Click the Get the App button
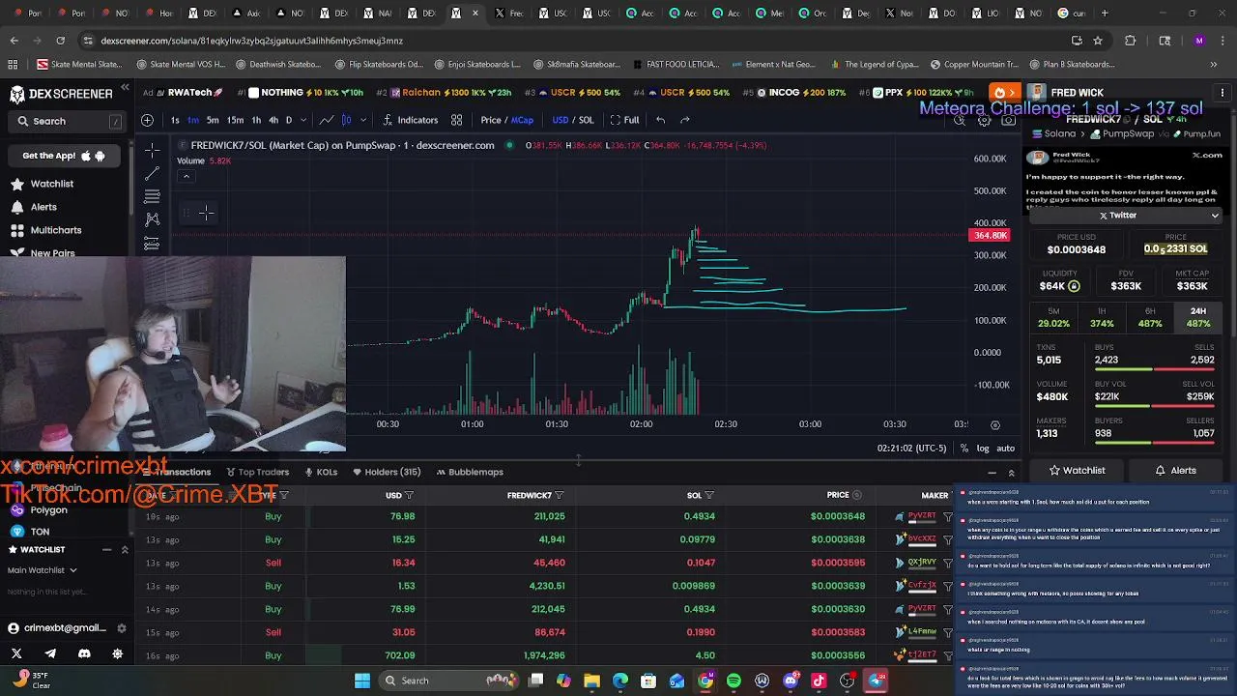 (x=64, y=156)
